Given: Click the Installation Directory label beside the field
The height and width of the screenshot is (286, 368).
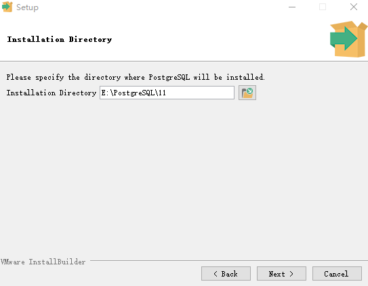Looking at the screenshot, I should (x=52, y=93).
